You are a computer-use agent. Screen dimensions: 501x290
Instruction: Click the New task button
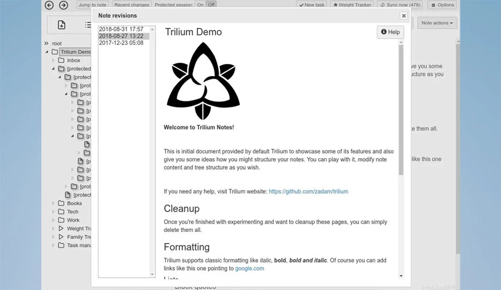pyautogui.click(x=312, y=5)
